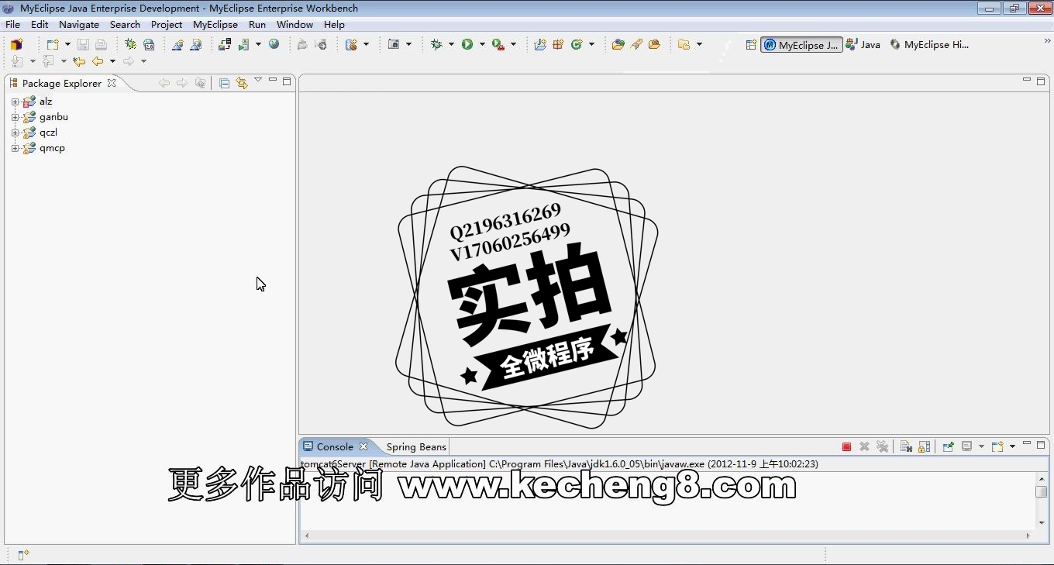This screenshot has height=565, width=1054.
Task: Open the Navigate menu
Action: [79, 24]
